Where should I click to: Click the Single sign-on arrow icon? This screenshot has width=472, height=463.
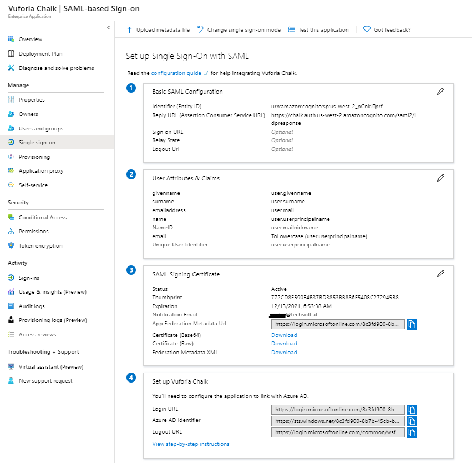11,142
